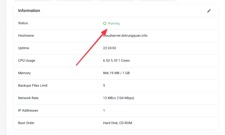The width and height of the screenshot is (225, 135).
Task: Click the CPU Usage label
Action: point(26,61)
